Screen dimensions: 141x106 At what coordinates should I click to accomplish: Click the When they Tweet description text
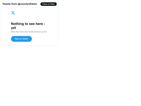pos(29,32)
